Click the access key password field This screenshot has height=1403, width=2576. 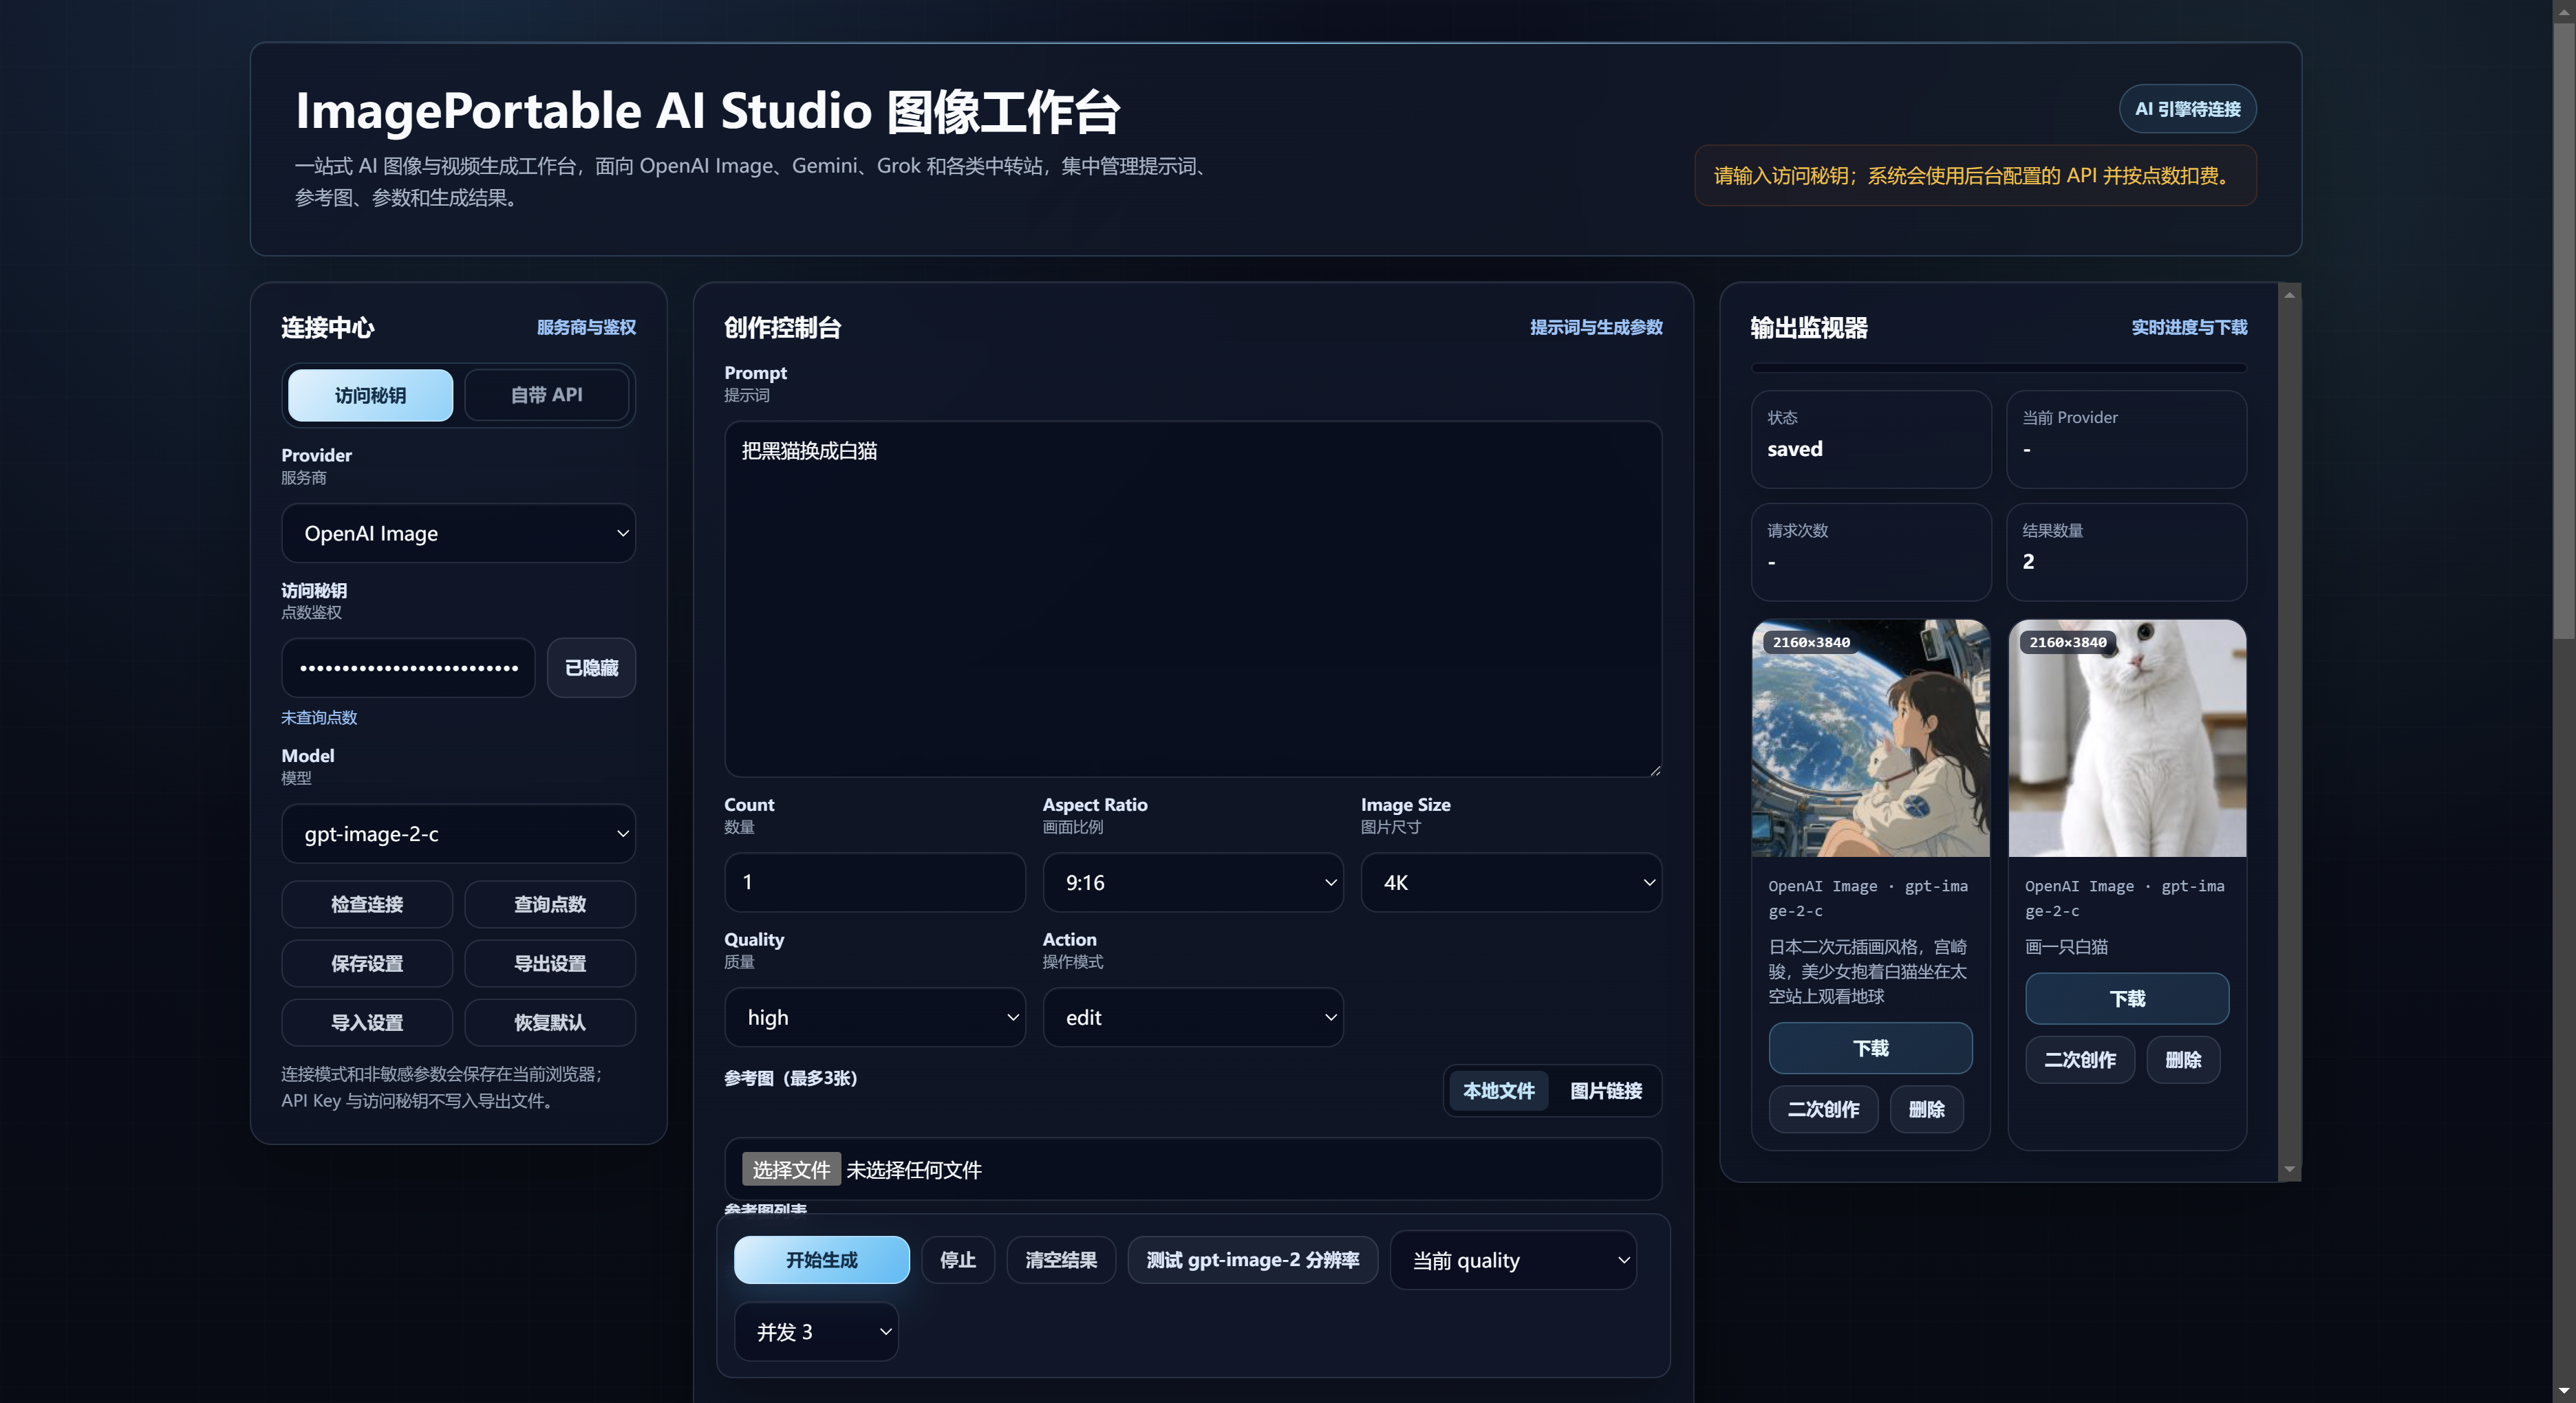408,668
